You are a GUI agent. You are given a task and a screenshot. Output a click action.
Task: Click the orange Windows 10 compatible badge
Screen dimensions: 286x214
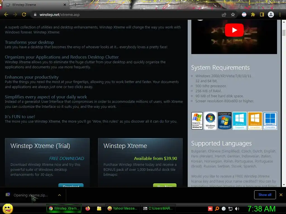tap(255, 121)
